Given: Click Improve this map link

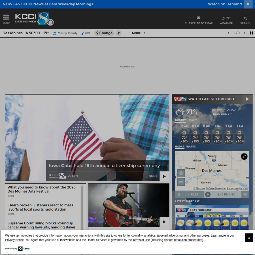Looking at the screenshot, I should click(x=238, y=188).
